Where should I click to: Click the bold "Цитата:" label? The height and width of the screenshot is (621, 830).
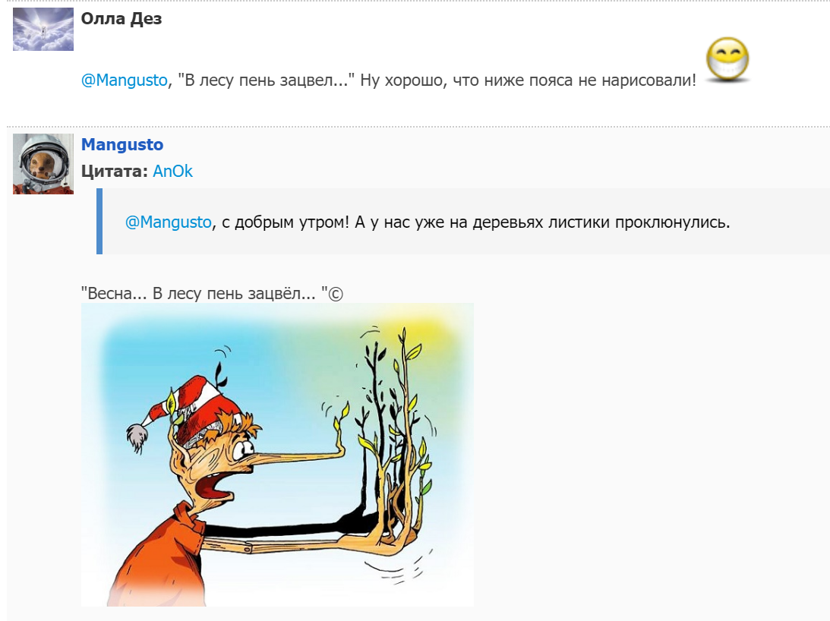point(115,171)
